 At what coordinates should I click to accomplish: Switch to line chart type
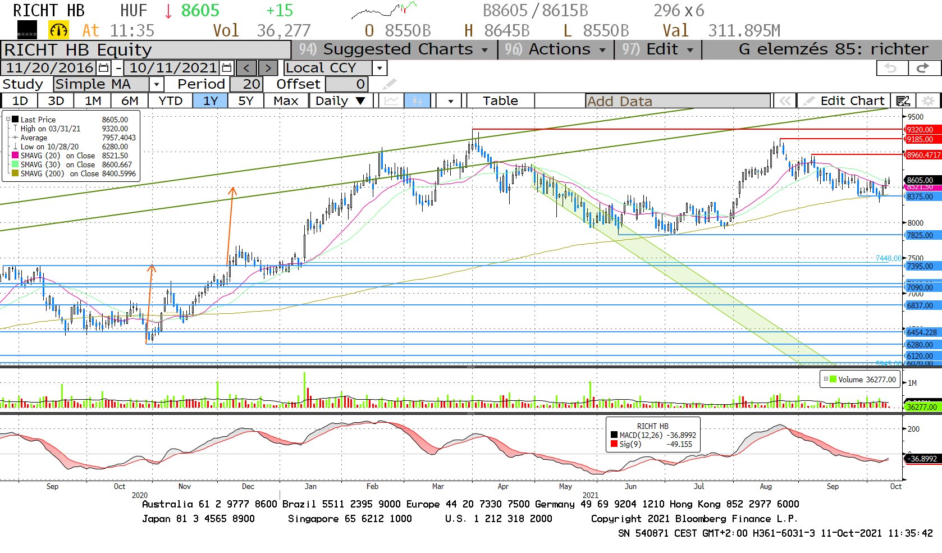coord(391,101)
